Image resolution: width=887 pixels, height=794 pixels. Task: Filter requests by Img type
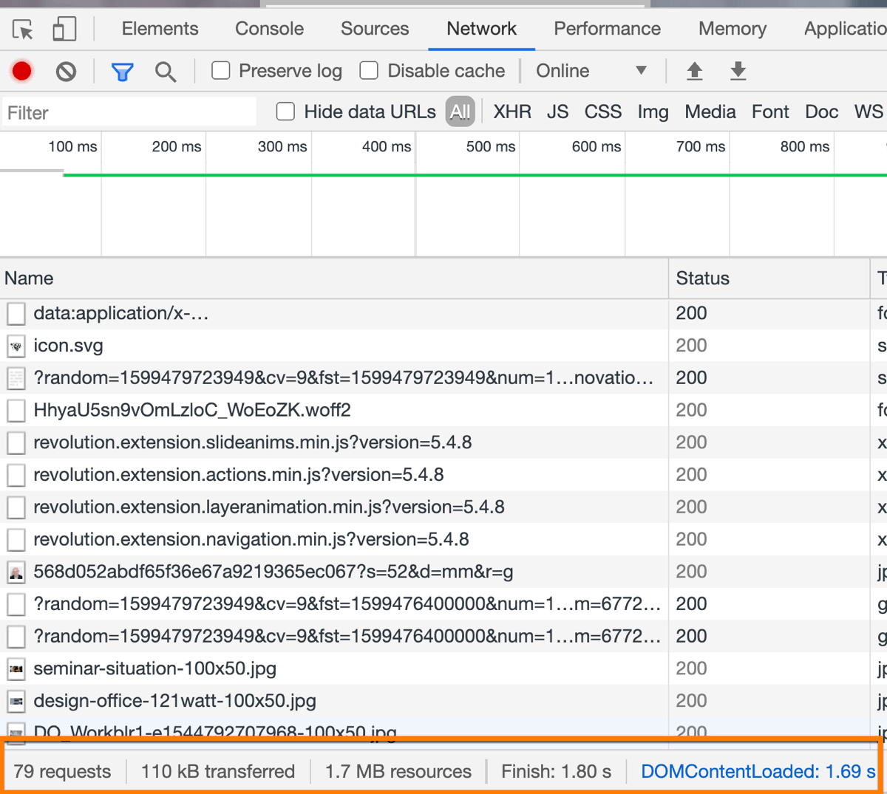[x=653, y=112]
